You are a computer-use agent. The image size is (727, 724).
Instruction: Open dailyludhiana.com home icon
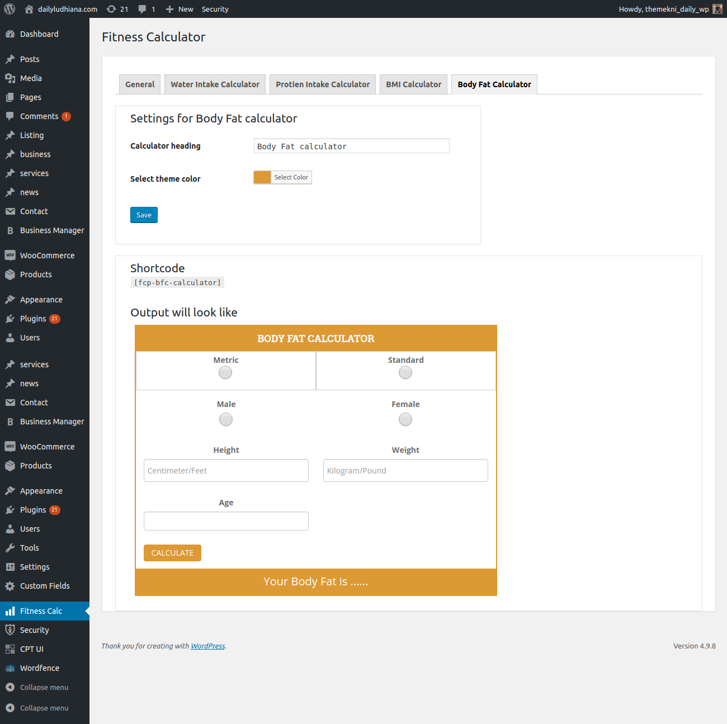(x=29, y=9)
